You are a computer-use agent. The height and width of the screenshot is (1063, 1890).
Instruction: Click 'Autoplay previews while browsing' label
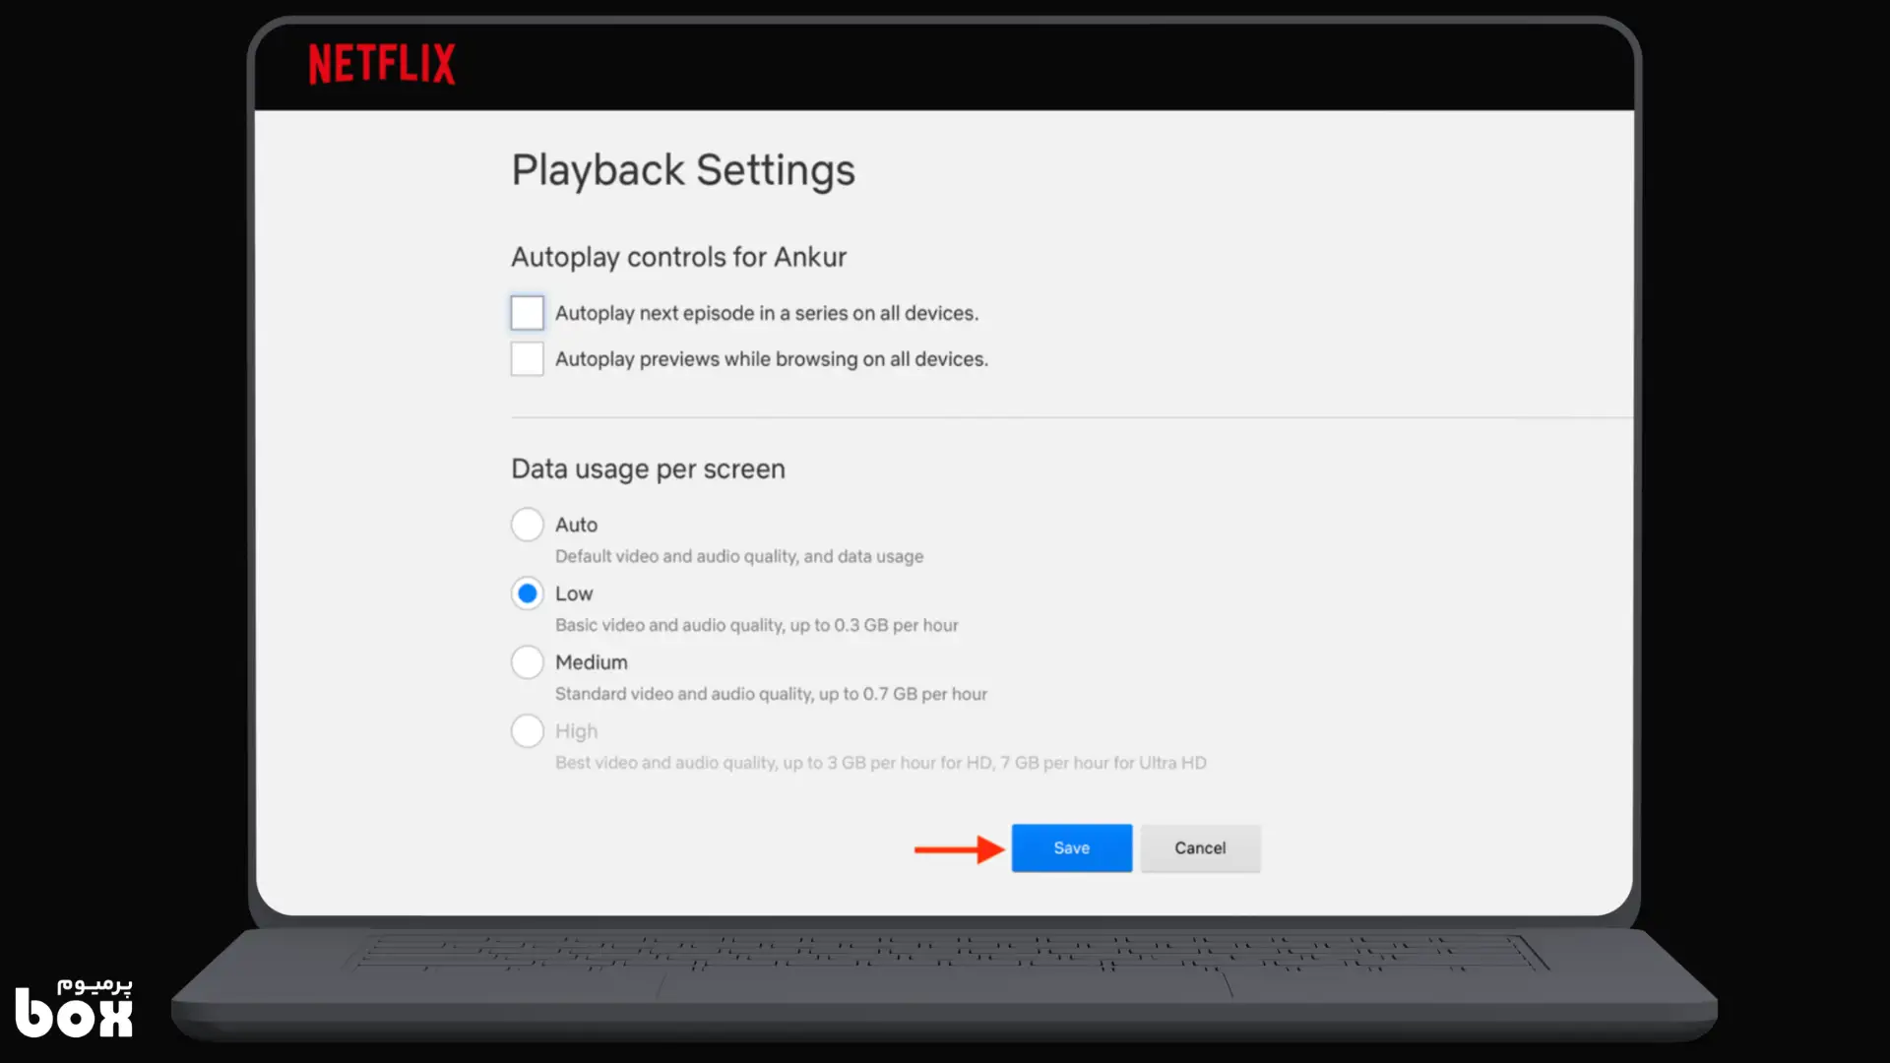772,359
